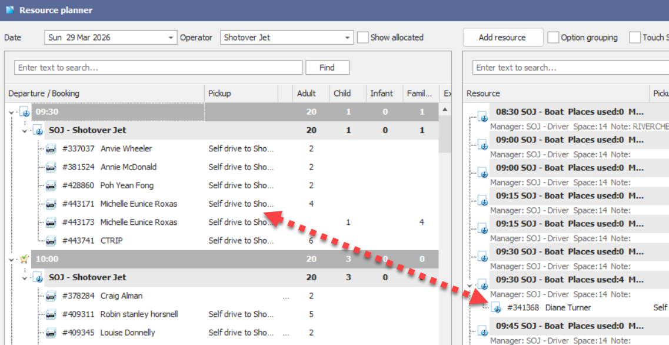Image resolution: width=669 pixels, height=345 pixels.
Task: Select the 09:45 SOJ - Boat resource row
Action: [x=579, y=326]
